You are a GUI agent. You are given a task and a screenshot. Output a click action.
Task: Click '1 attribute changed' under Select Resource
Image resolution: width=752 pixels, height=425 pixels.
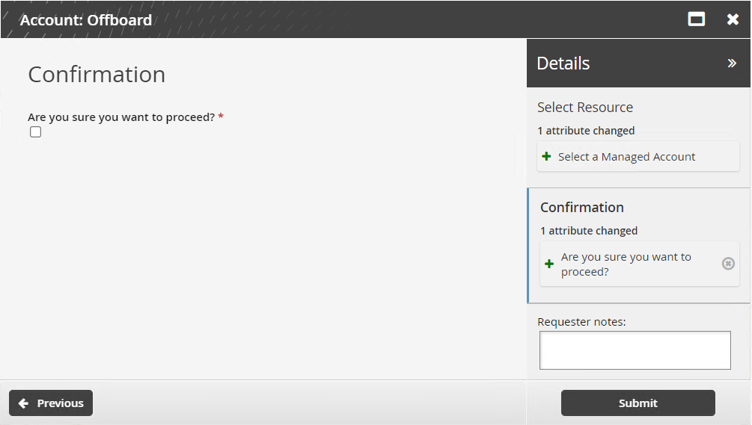pos(586,131)
